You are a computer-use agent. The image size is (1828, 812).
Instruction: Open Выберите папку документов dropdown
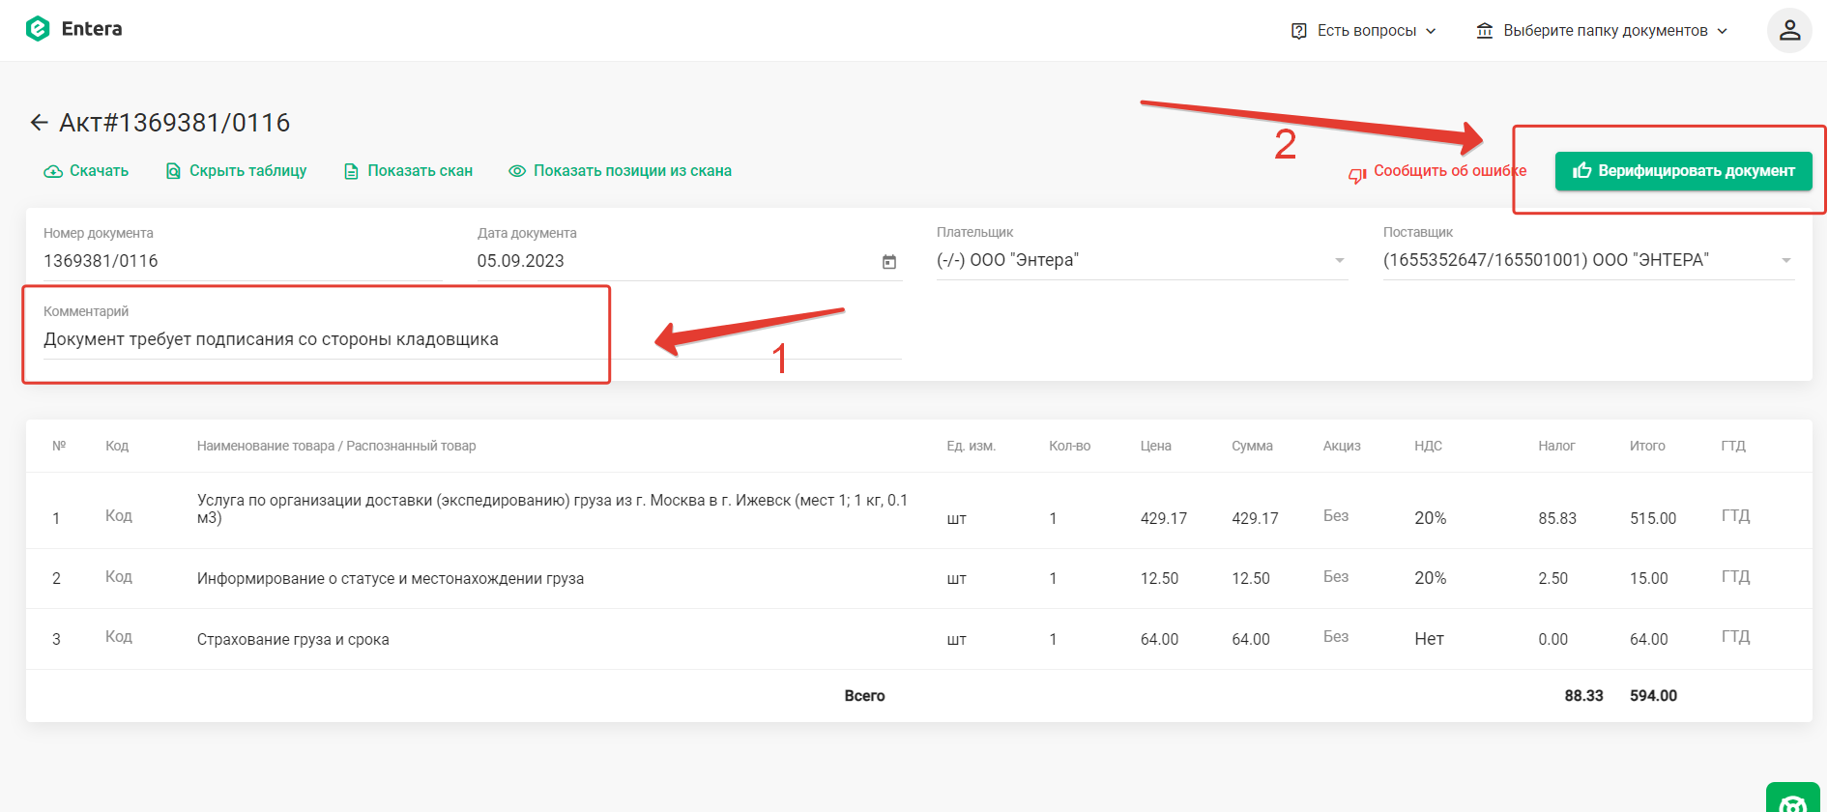(x=1603, y=31)
